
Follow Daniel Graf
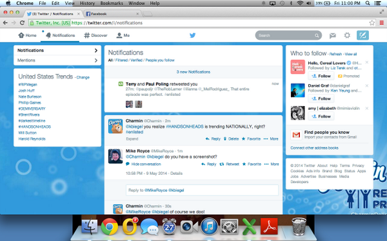click(321, 99)
